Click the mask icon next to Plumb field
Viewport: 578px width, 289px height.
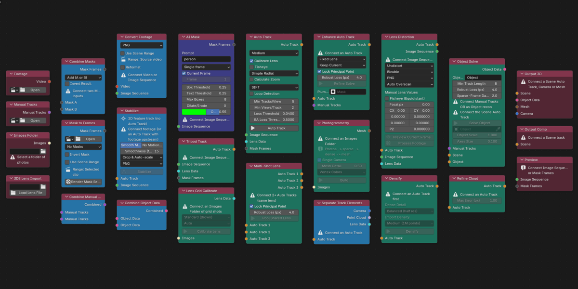tap(333, 92)
